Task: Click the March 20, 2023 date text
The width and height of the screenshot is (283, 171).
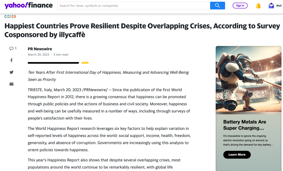Action: tap(39, 54)
